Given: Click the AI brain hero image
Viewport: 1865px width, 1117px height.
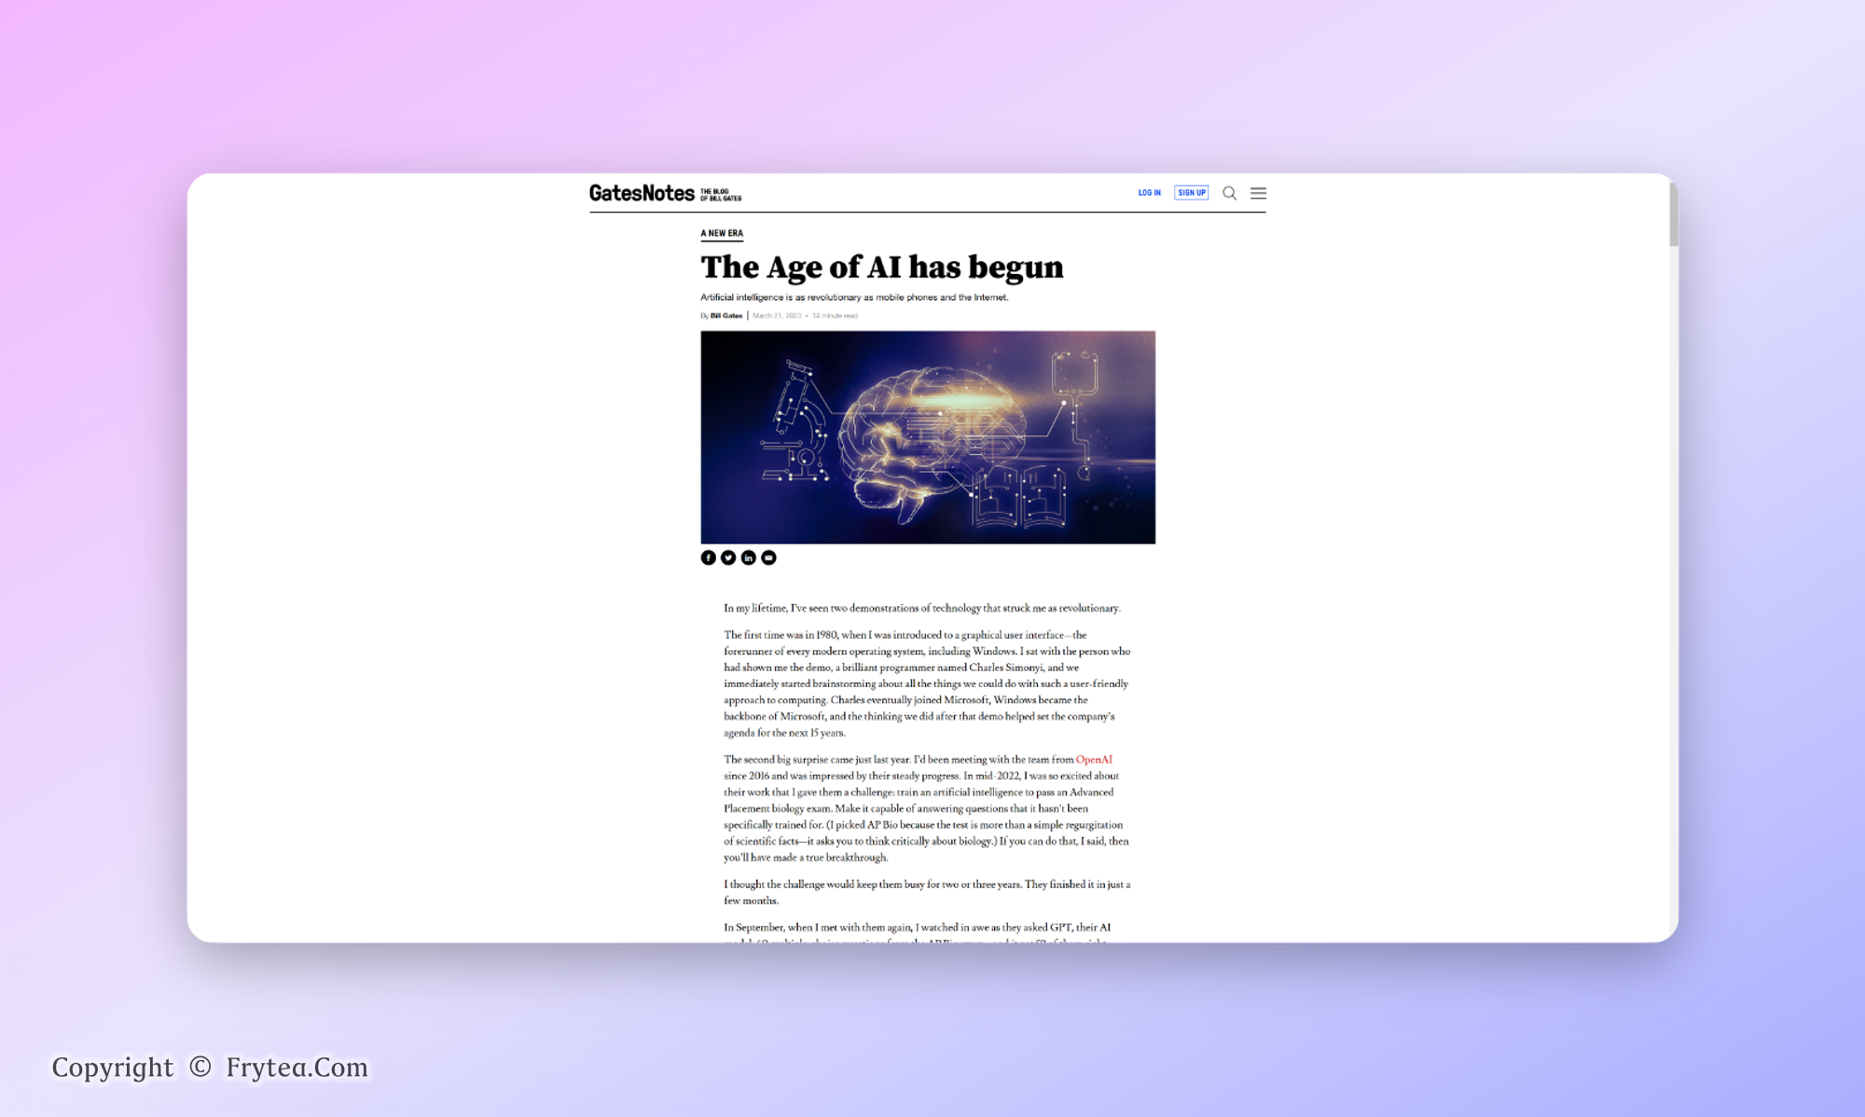Looking at the screenshot, I should click(928, 437).
